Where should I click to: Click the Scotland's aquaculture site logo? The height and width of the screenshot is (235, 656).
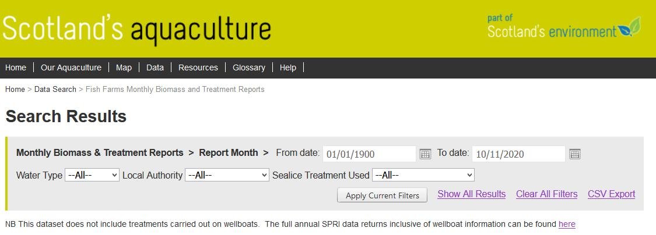136,29
